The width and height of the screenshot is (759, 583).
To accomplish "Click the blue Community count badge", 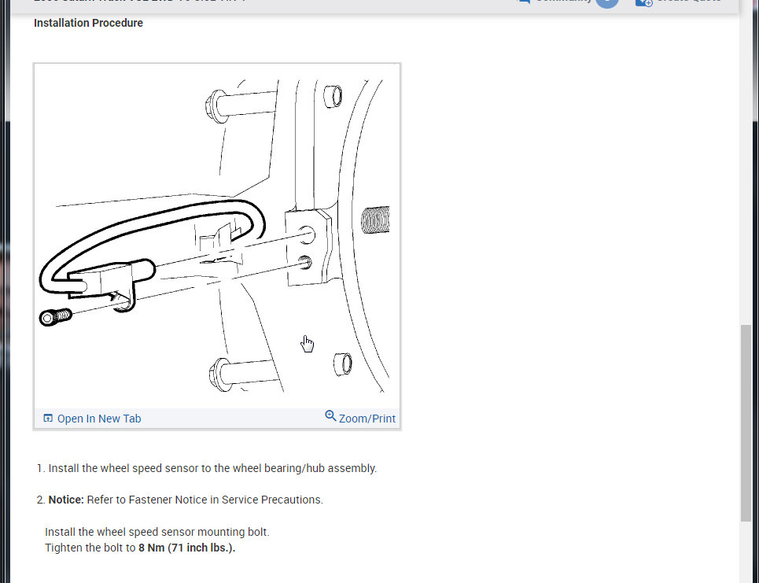I will click(607, 2).
